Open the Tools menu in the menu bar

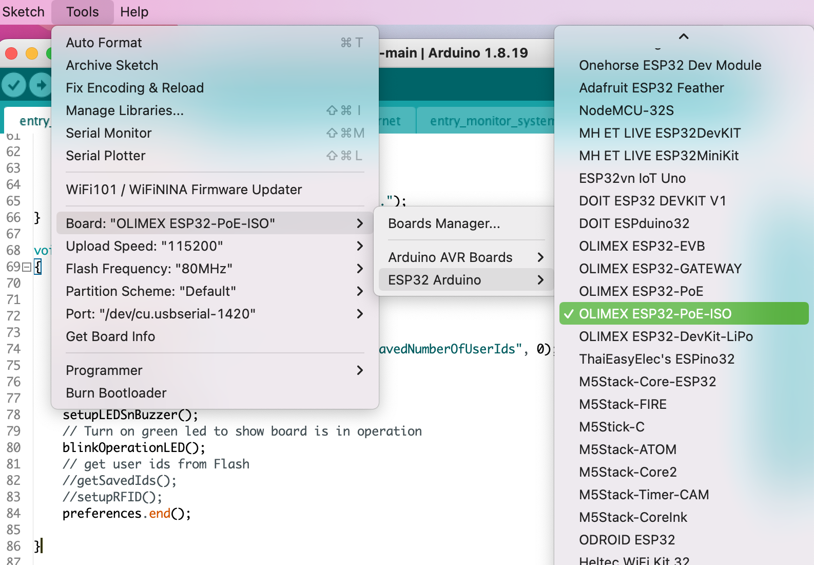[82, 12]
